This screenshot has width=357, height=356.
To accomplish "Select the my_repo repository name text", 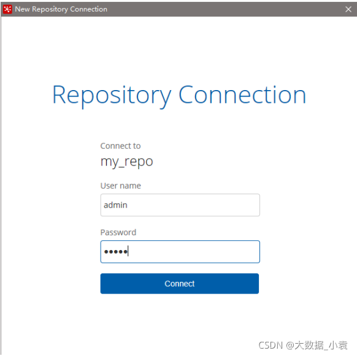I will point(126,162).
